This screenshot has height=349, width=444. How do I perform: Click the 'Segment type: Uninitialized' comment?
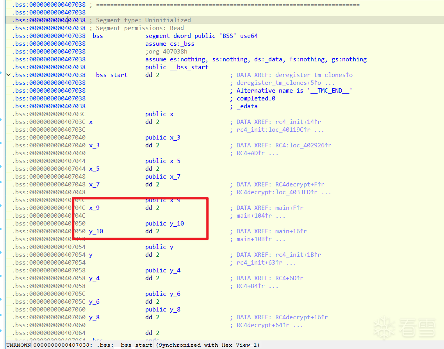click(x=140, y=20)
